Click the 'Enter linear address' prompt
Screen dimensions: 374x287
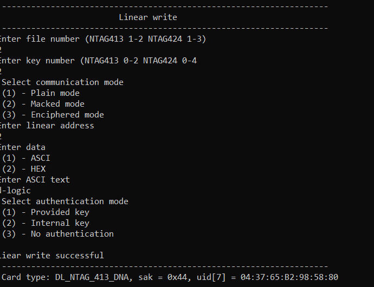pos(47,126)
